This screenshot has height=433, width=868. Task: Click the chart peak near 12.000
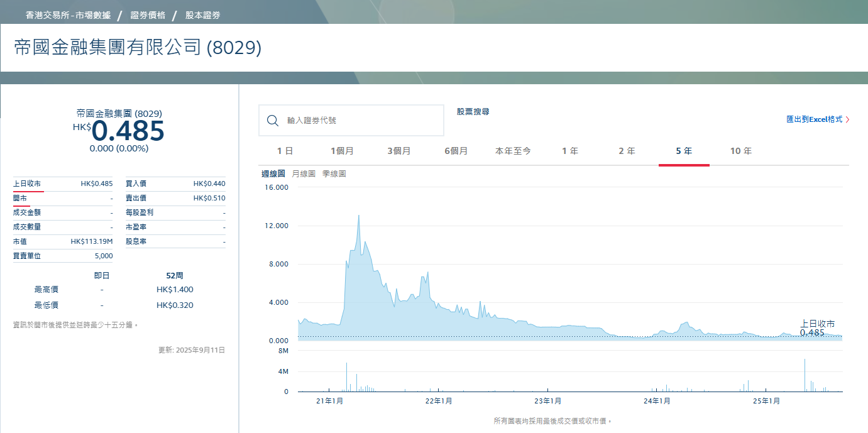click(x=358, y=216)
